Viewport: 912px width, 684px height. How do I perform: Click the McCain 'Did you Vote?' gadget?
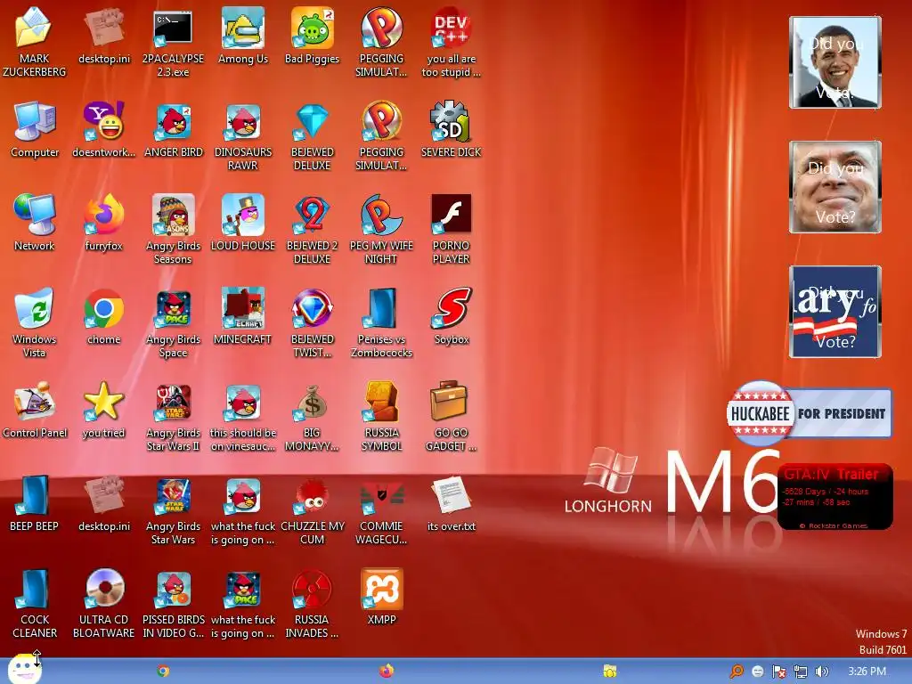pyautogui.click(x=835, y=187)
